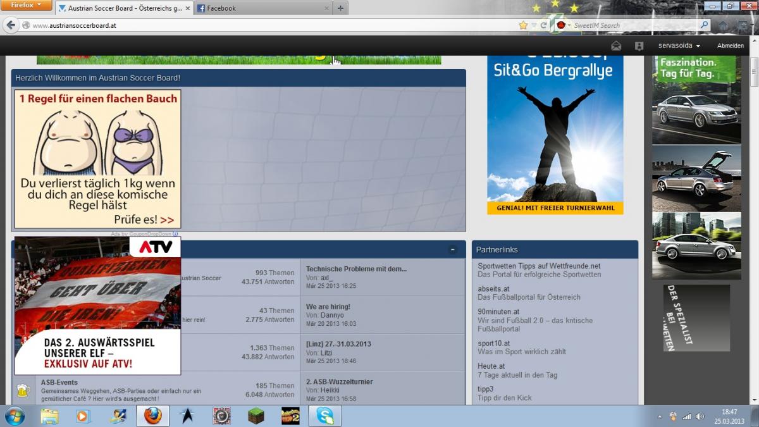759x427 pixels.
Task: Click the 'Partnerlinks' panel header
Action: (x=555, y=250)
